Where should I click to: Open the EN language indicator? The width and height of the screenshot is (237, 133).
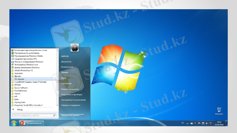[183, 123]
